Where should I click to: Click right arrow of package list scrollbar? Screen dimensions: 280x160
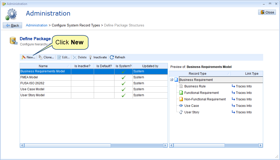165,145
